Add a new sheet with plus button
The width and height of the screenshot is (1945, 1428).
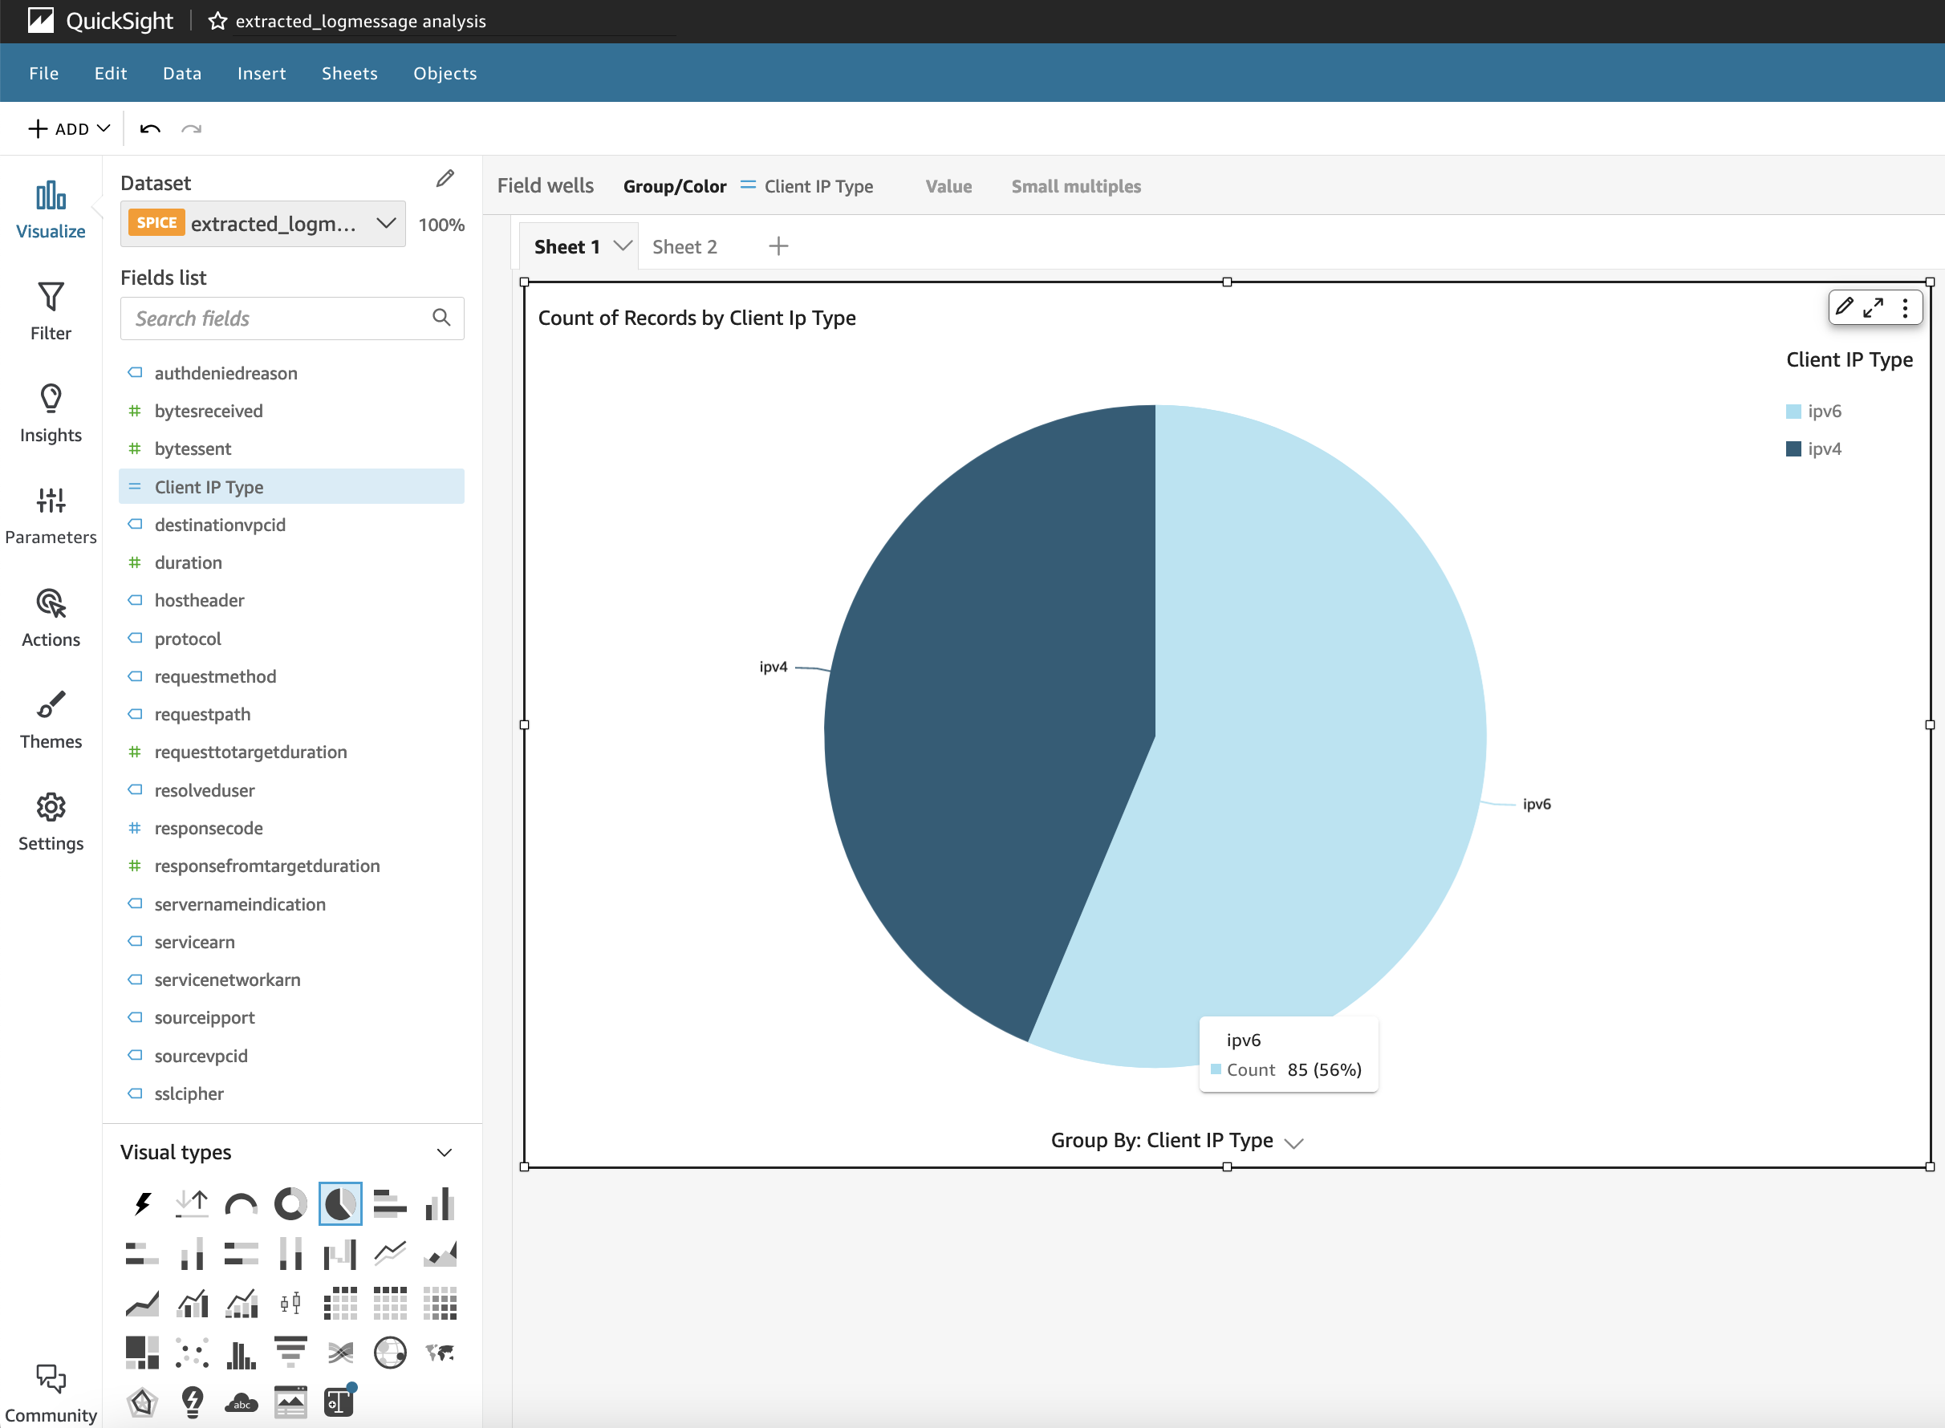[778, 247]
